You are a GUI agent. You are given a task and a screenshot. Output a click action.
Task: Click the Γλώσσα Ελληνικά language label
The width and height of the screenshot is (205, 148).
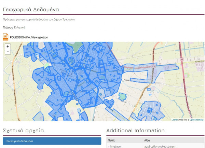[x=14, y=27]
